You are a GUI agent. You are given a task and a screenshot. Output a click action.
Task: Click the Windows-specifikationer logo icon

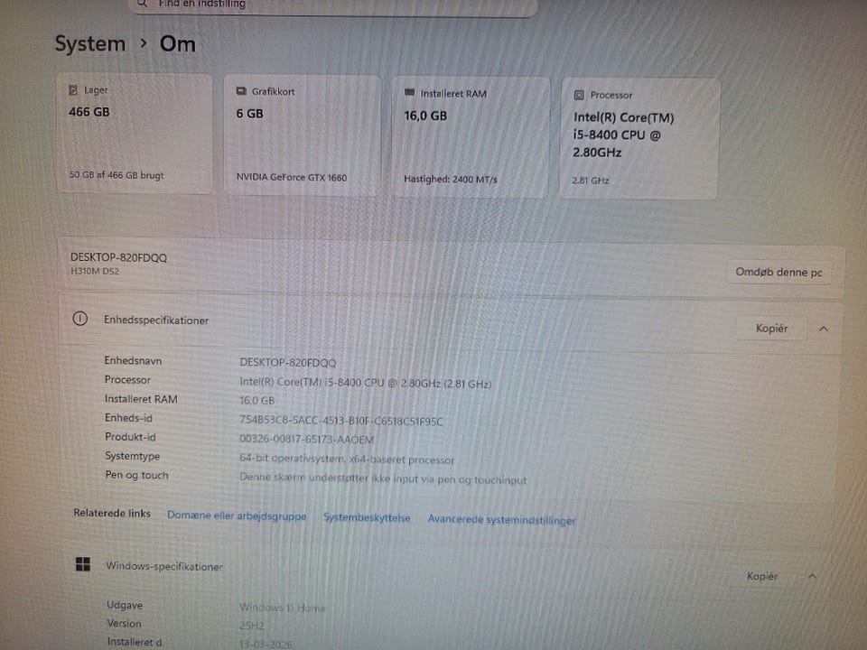coord(83,564)
